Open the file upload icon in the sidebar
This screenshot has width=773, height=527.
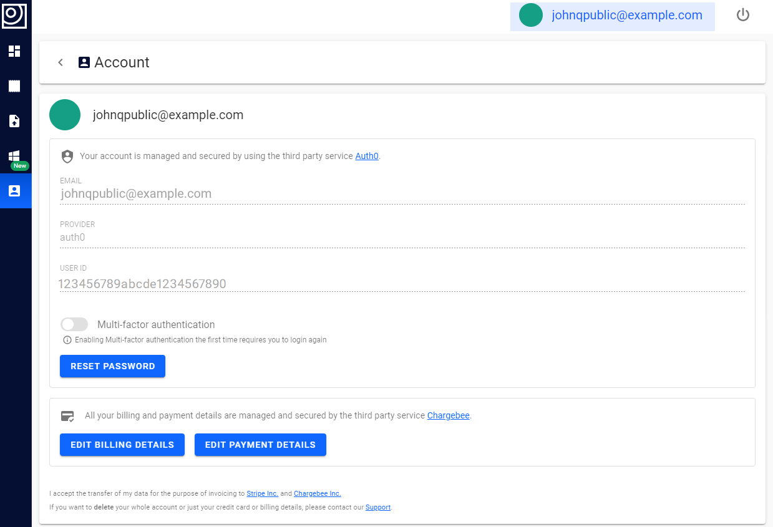pyautogui.click(x=14, y=121)
